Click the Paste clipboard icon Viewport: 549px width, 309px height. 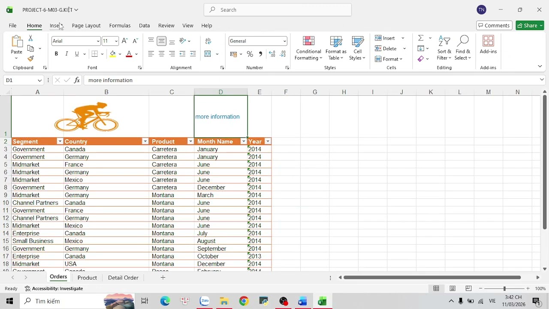[17, 42]
